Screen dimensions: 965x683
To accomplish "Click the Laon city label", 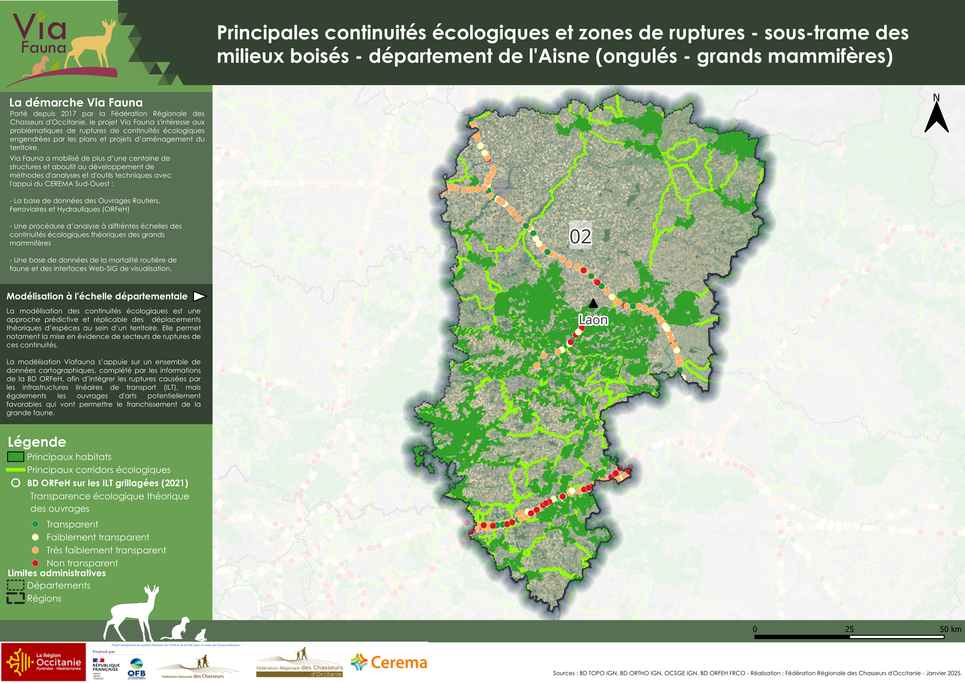I will (593, 320).
